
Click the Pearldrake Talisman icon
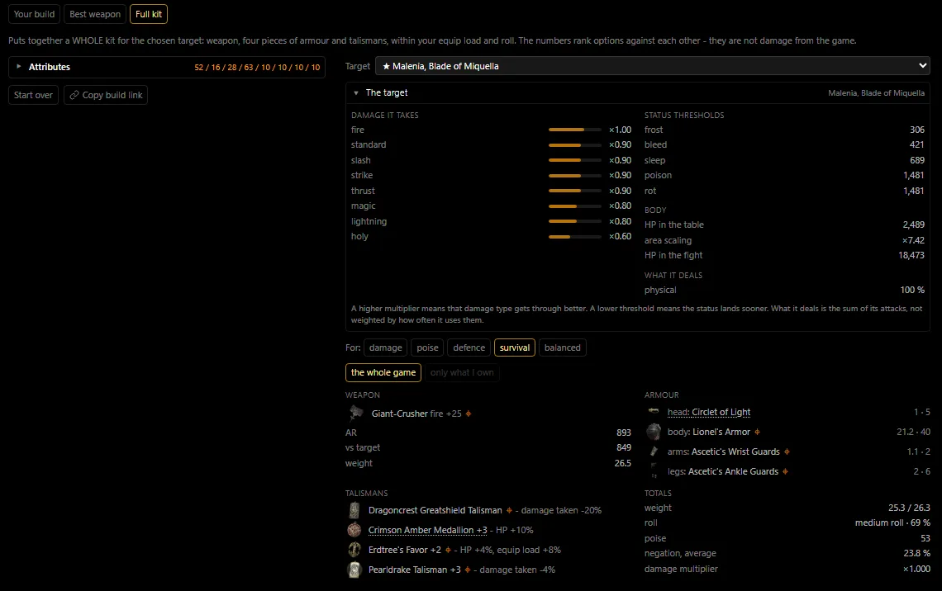tap(354, 570)
